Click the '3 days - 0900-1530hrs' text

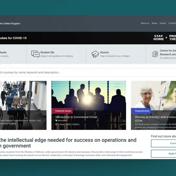(68, 125)
